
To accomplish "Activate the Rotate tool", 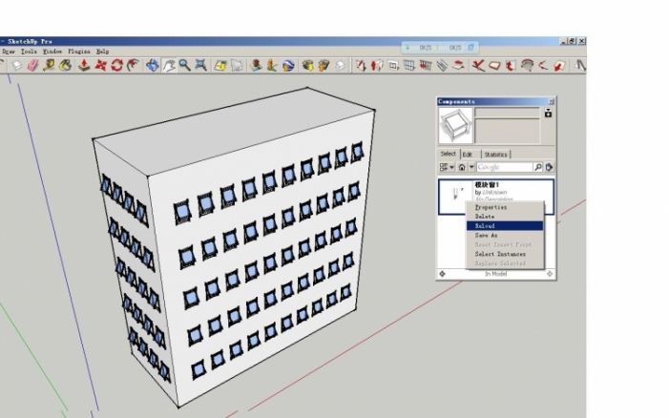I will point(117,66).
